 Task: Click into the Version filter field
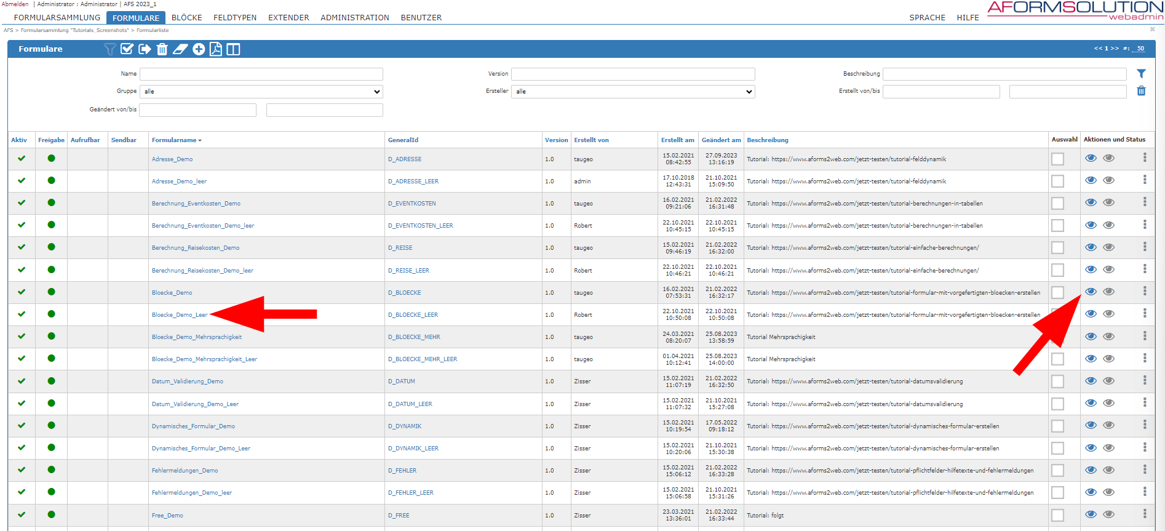(633, 74)
